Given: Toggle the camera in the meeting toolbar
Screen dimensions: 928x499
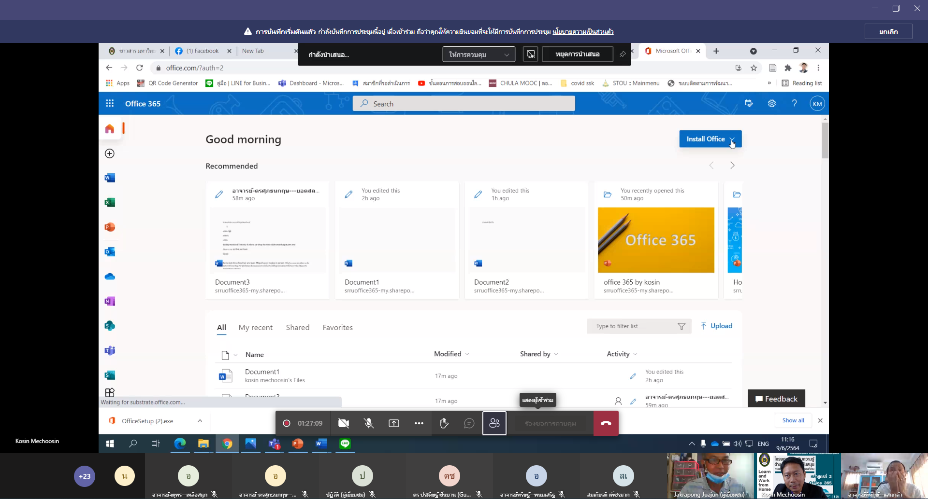Looking at the screenshot, I should [344, 423].
